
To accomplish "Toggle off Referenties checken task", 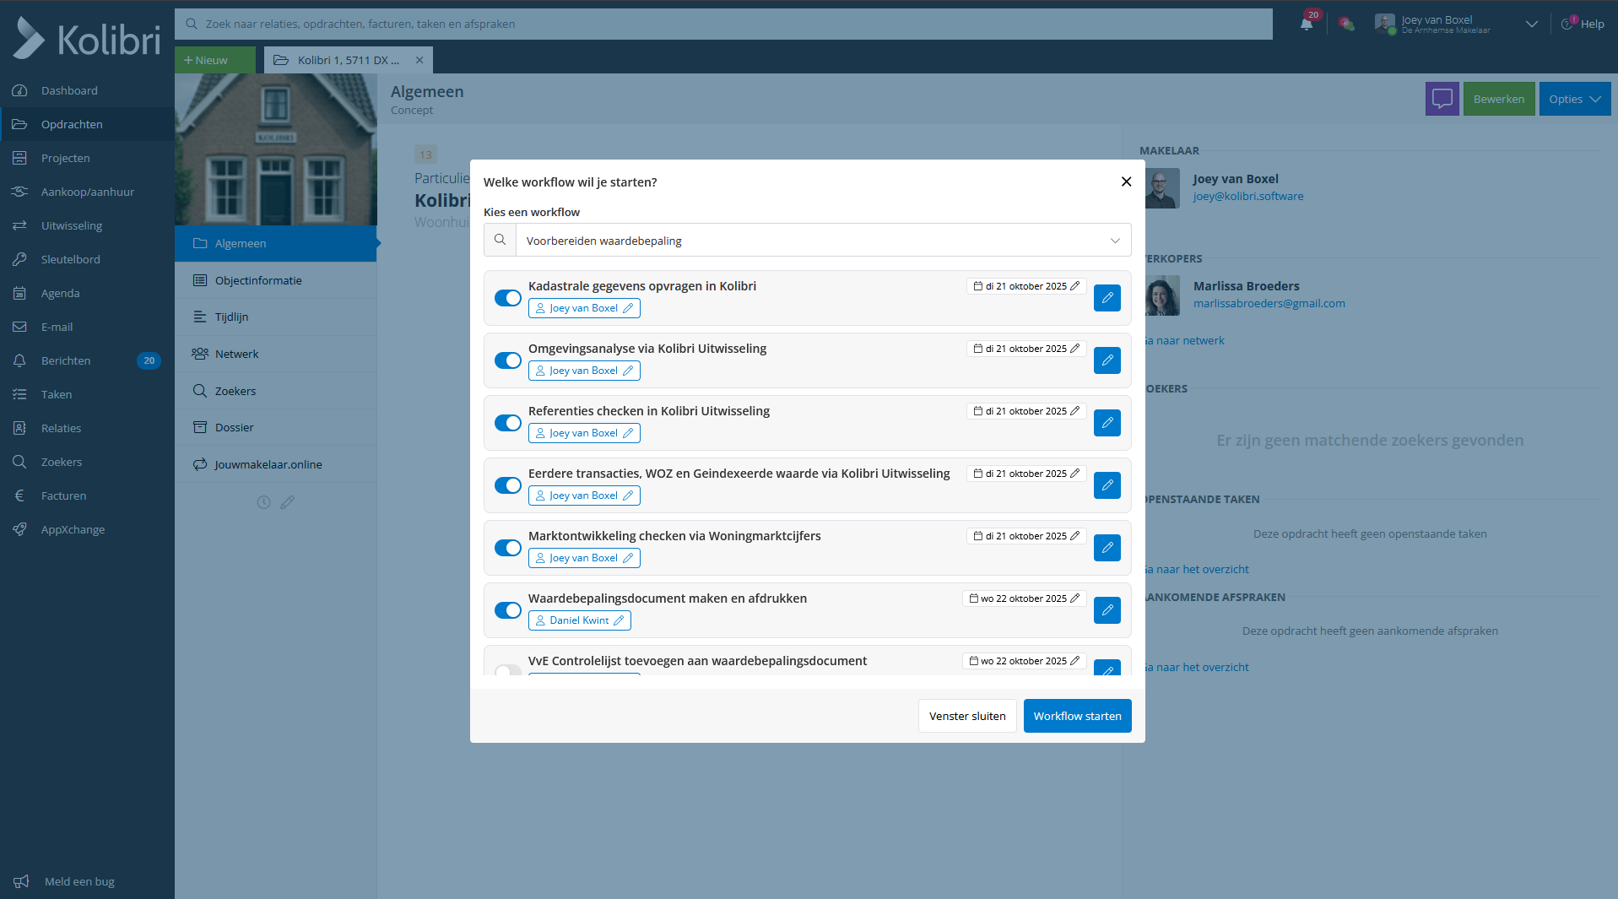I will (508, 423).
